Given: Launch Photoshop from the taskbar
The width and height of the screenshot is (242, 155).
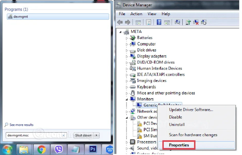Looking at the screenshot, I should click(93, 149).
